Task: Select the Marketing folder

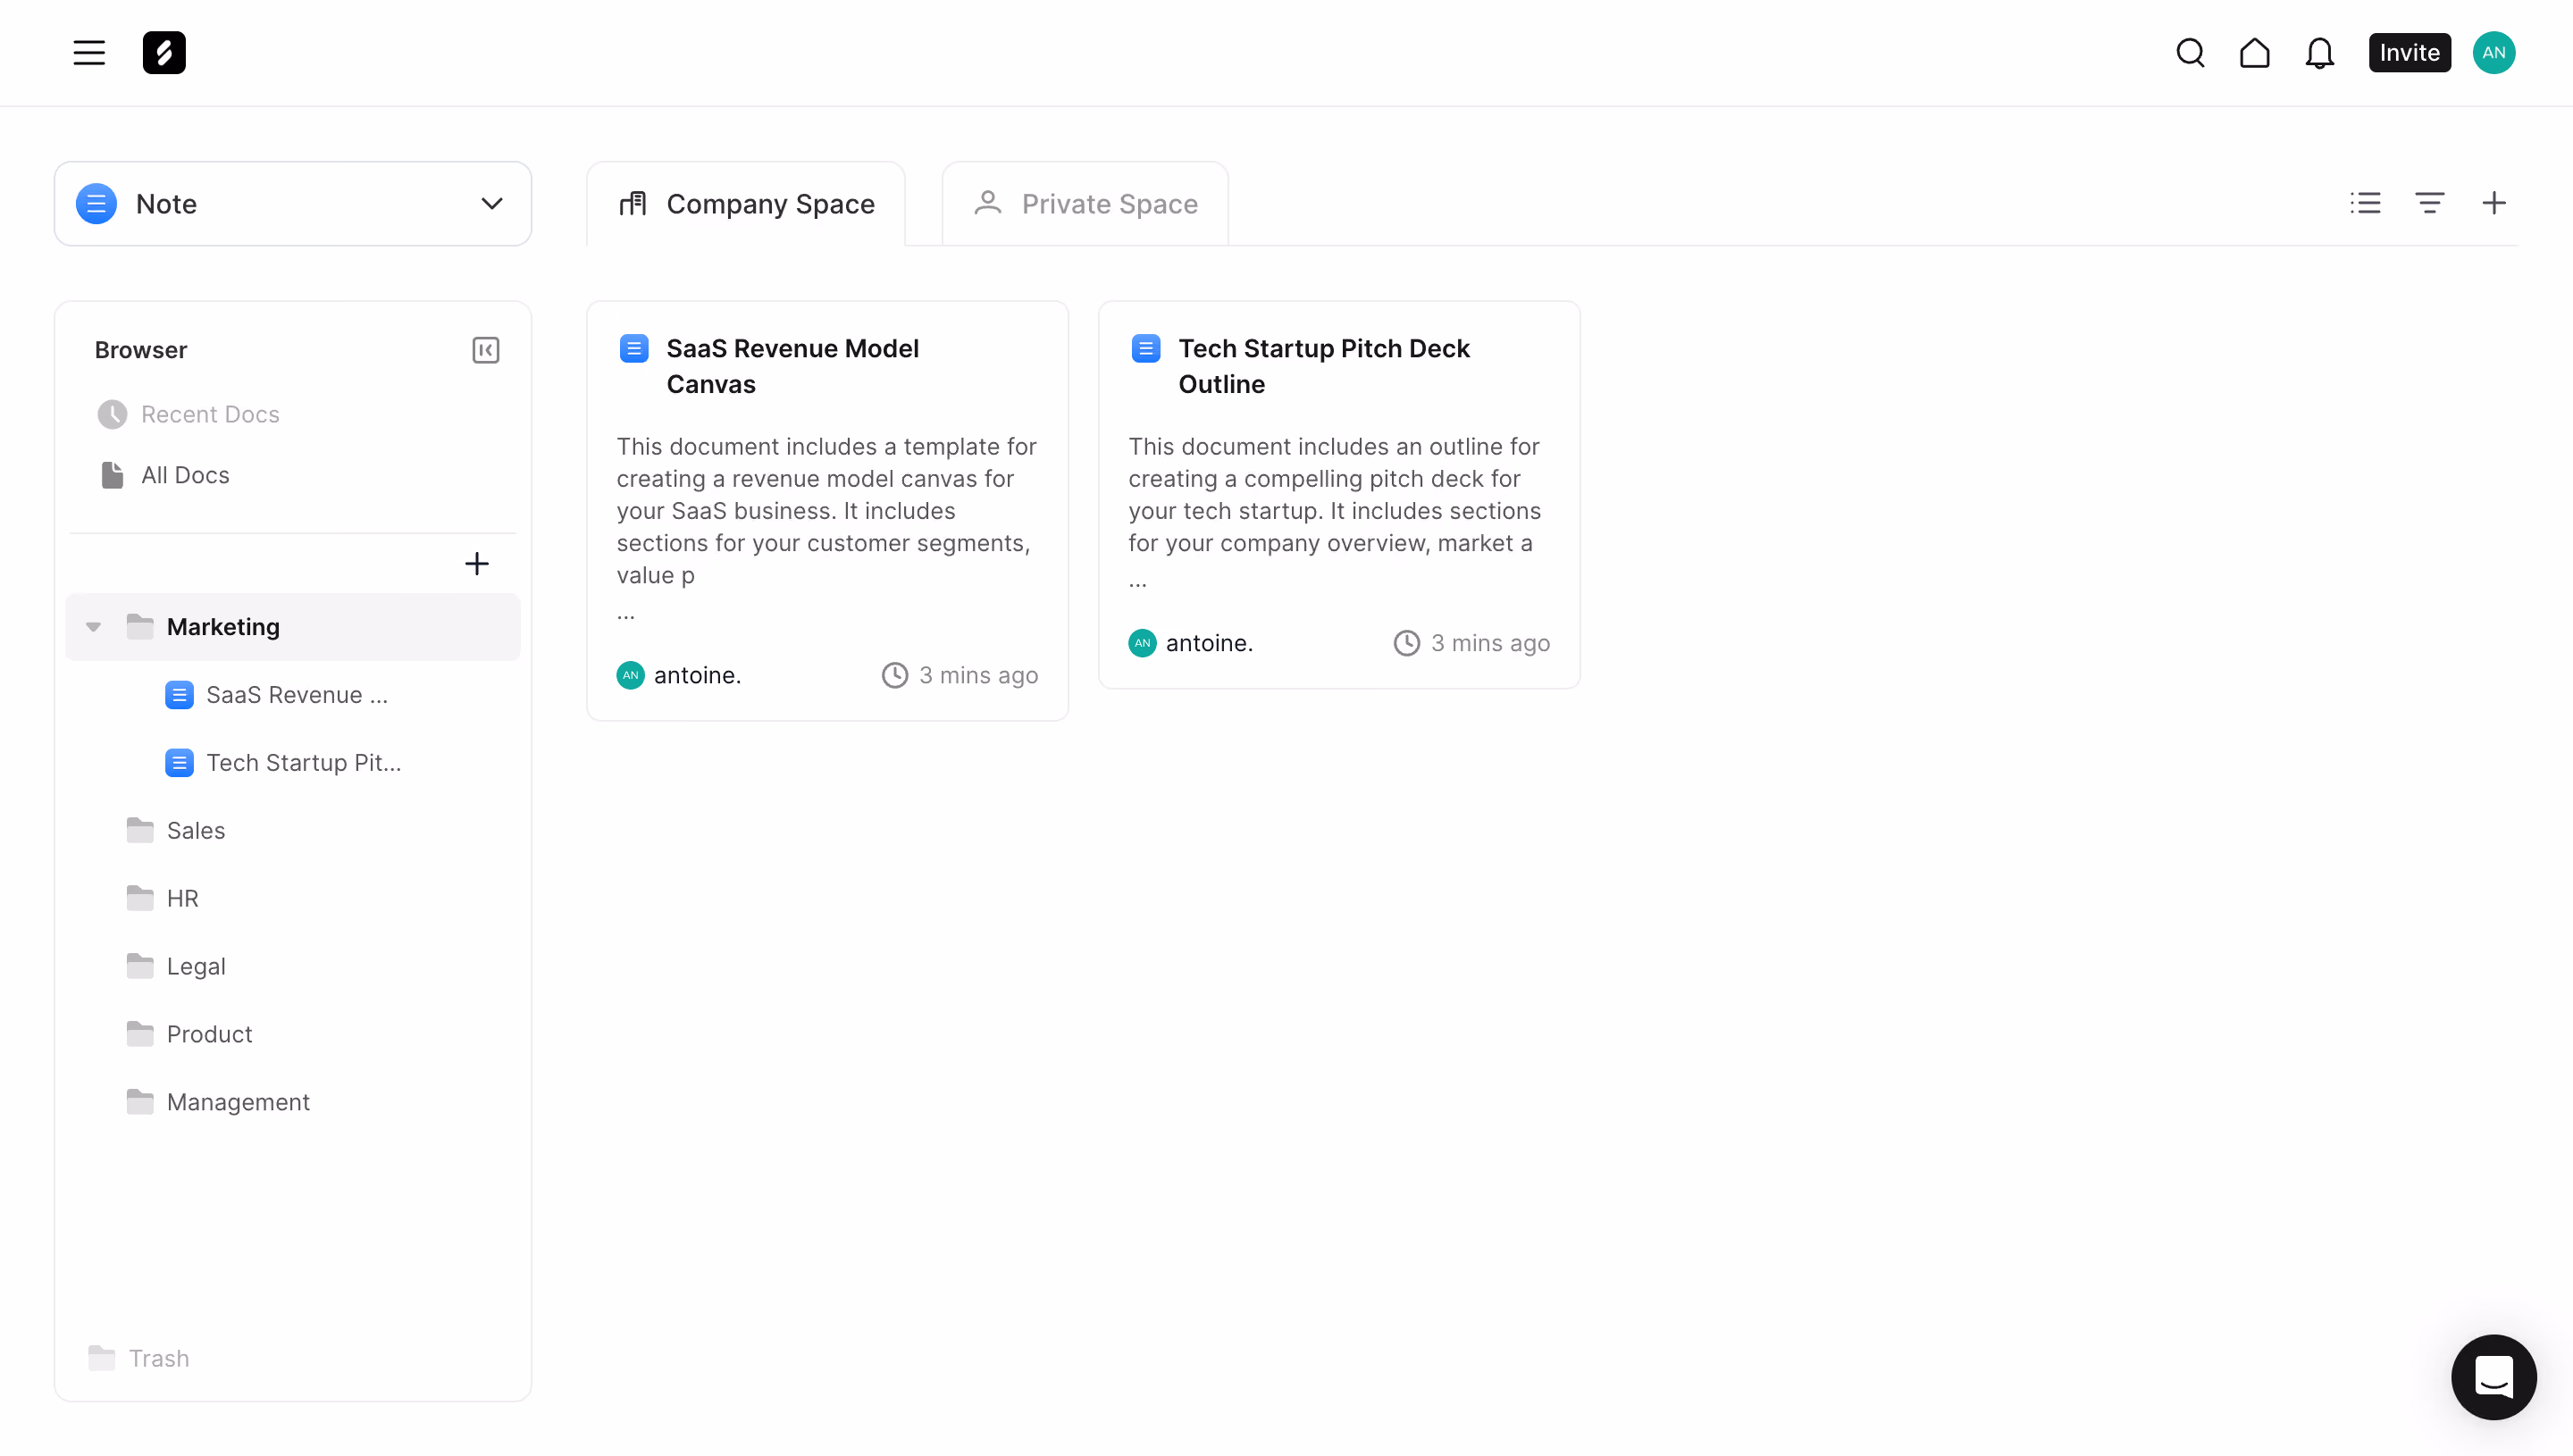Action: coord(293,627)
